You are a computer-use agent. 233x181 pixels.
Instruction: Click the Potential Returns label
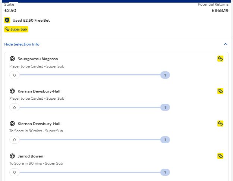tap(213, 4)
